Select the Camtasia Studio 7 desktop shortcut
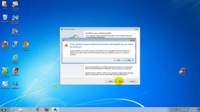 click(x=15, y=6)
